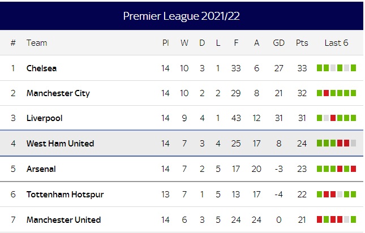Click the Team column header
This screenshot has width=365, height=233.
point(37,43)
